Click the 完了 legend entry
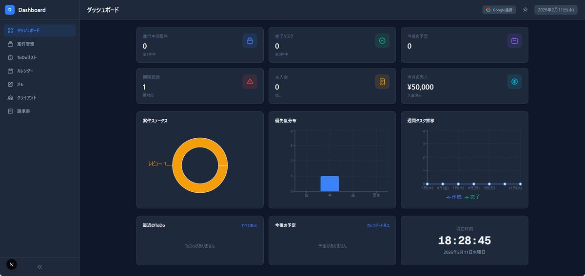Image resolution: width=585 pixels, height=276 pixels. pyautogui.click(x=472, y=197)
